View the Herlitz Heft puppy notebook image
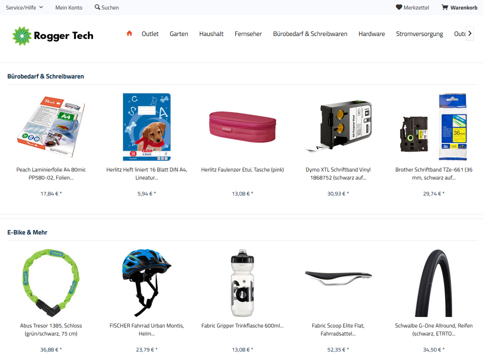483x358 pixels. 147,126
